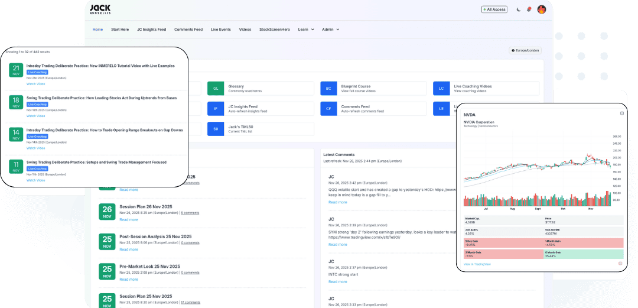The height and width of the screenshot is (308, 638).
Task: Open the Pre-Market Look 25 Nov 2025 post
Action: tap(149, 267)
